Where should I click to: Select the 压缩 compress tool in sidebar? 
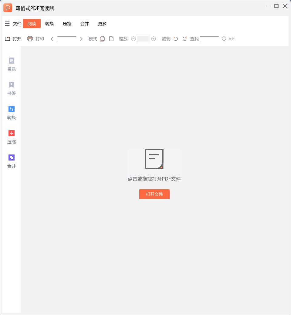point(11,136)
